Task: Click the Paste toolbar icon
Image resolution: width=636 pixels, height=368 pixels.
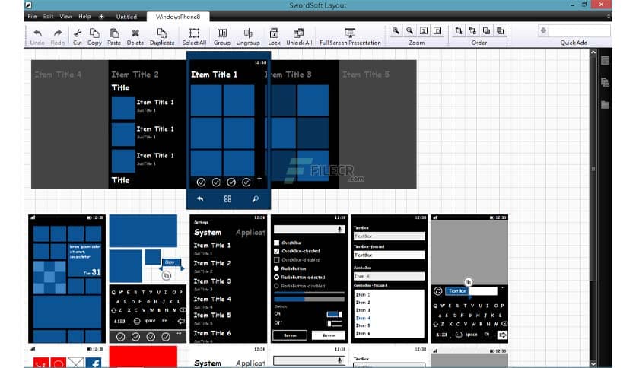Action: click(114, 33)
